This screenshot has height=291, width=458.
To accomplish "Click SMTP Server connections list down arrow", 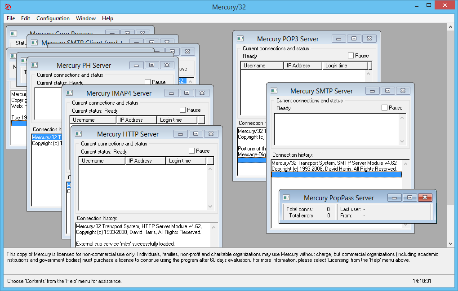I will pyautogui.click(x=402, y=141).
